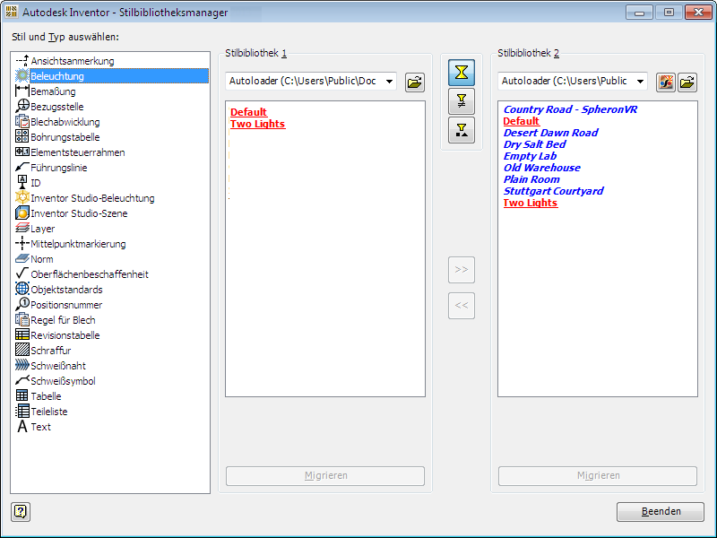The image size is (717, 538).
Task: Select Stuttgart Courtyard style
Action: click(x=553, y=191)
